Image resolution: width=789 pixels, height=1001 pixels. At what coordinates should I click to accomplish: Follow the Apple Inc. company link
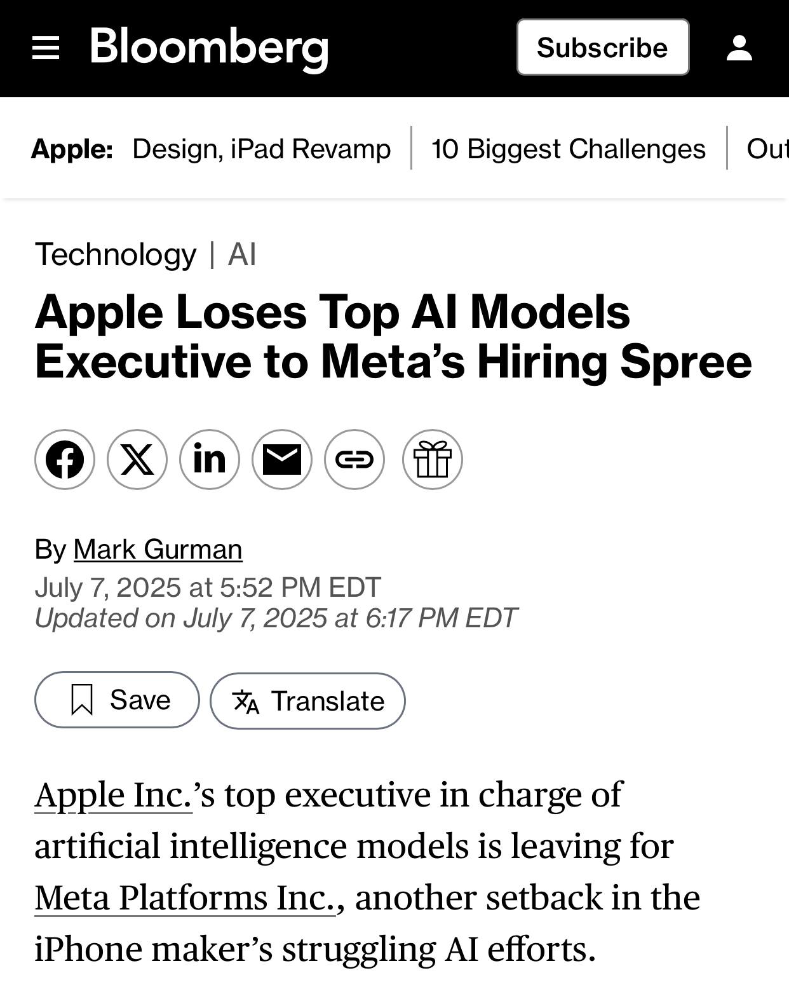113,795
